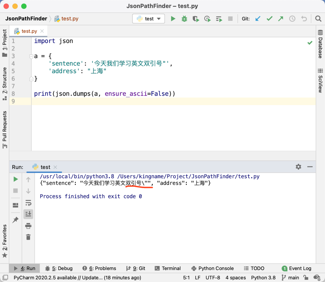Screen dimensions: 325x282
Task: Open the Python Console tab
Action: pyautogui.click(x=213, y=268)
